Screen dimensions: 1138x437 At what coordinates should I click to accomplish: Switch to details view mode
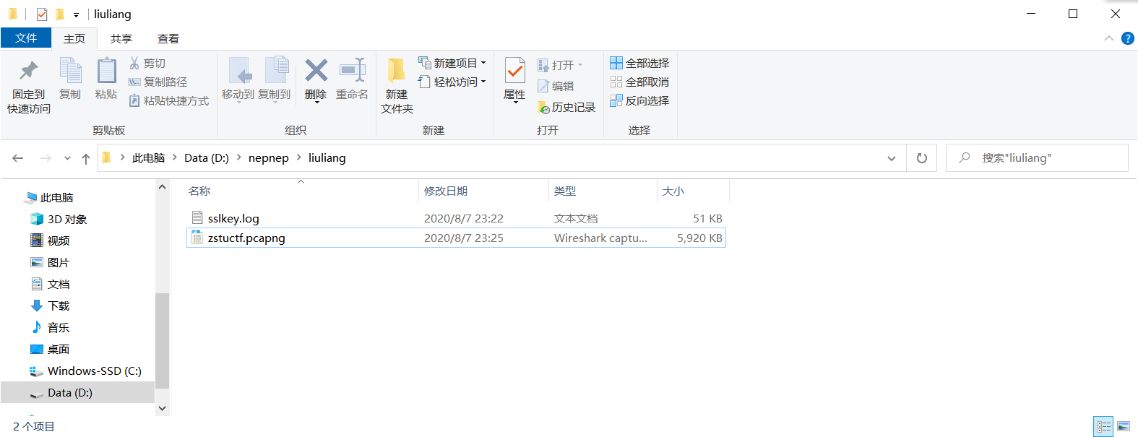(x=1103, y=426)
